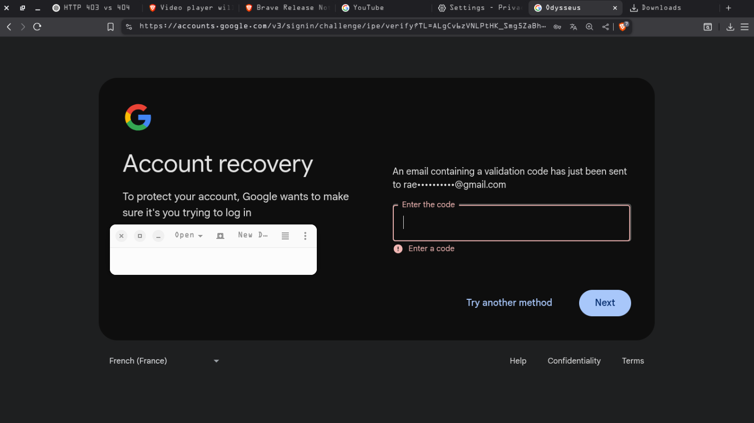Open the Confidentiality link
The width and height of the screenshot is (754, 423).
click(574, 361)
